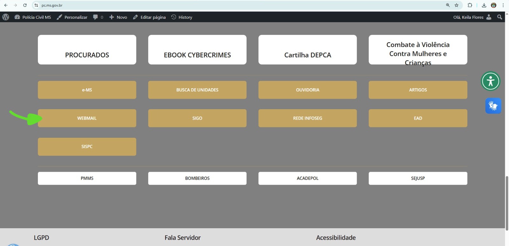Open the VLibras sign language icon
Image resolution: width=509 pixels, height=246 pixels.
pos(493,106)
